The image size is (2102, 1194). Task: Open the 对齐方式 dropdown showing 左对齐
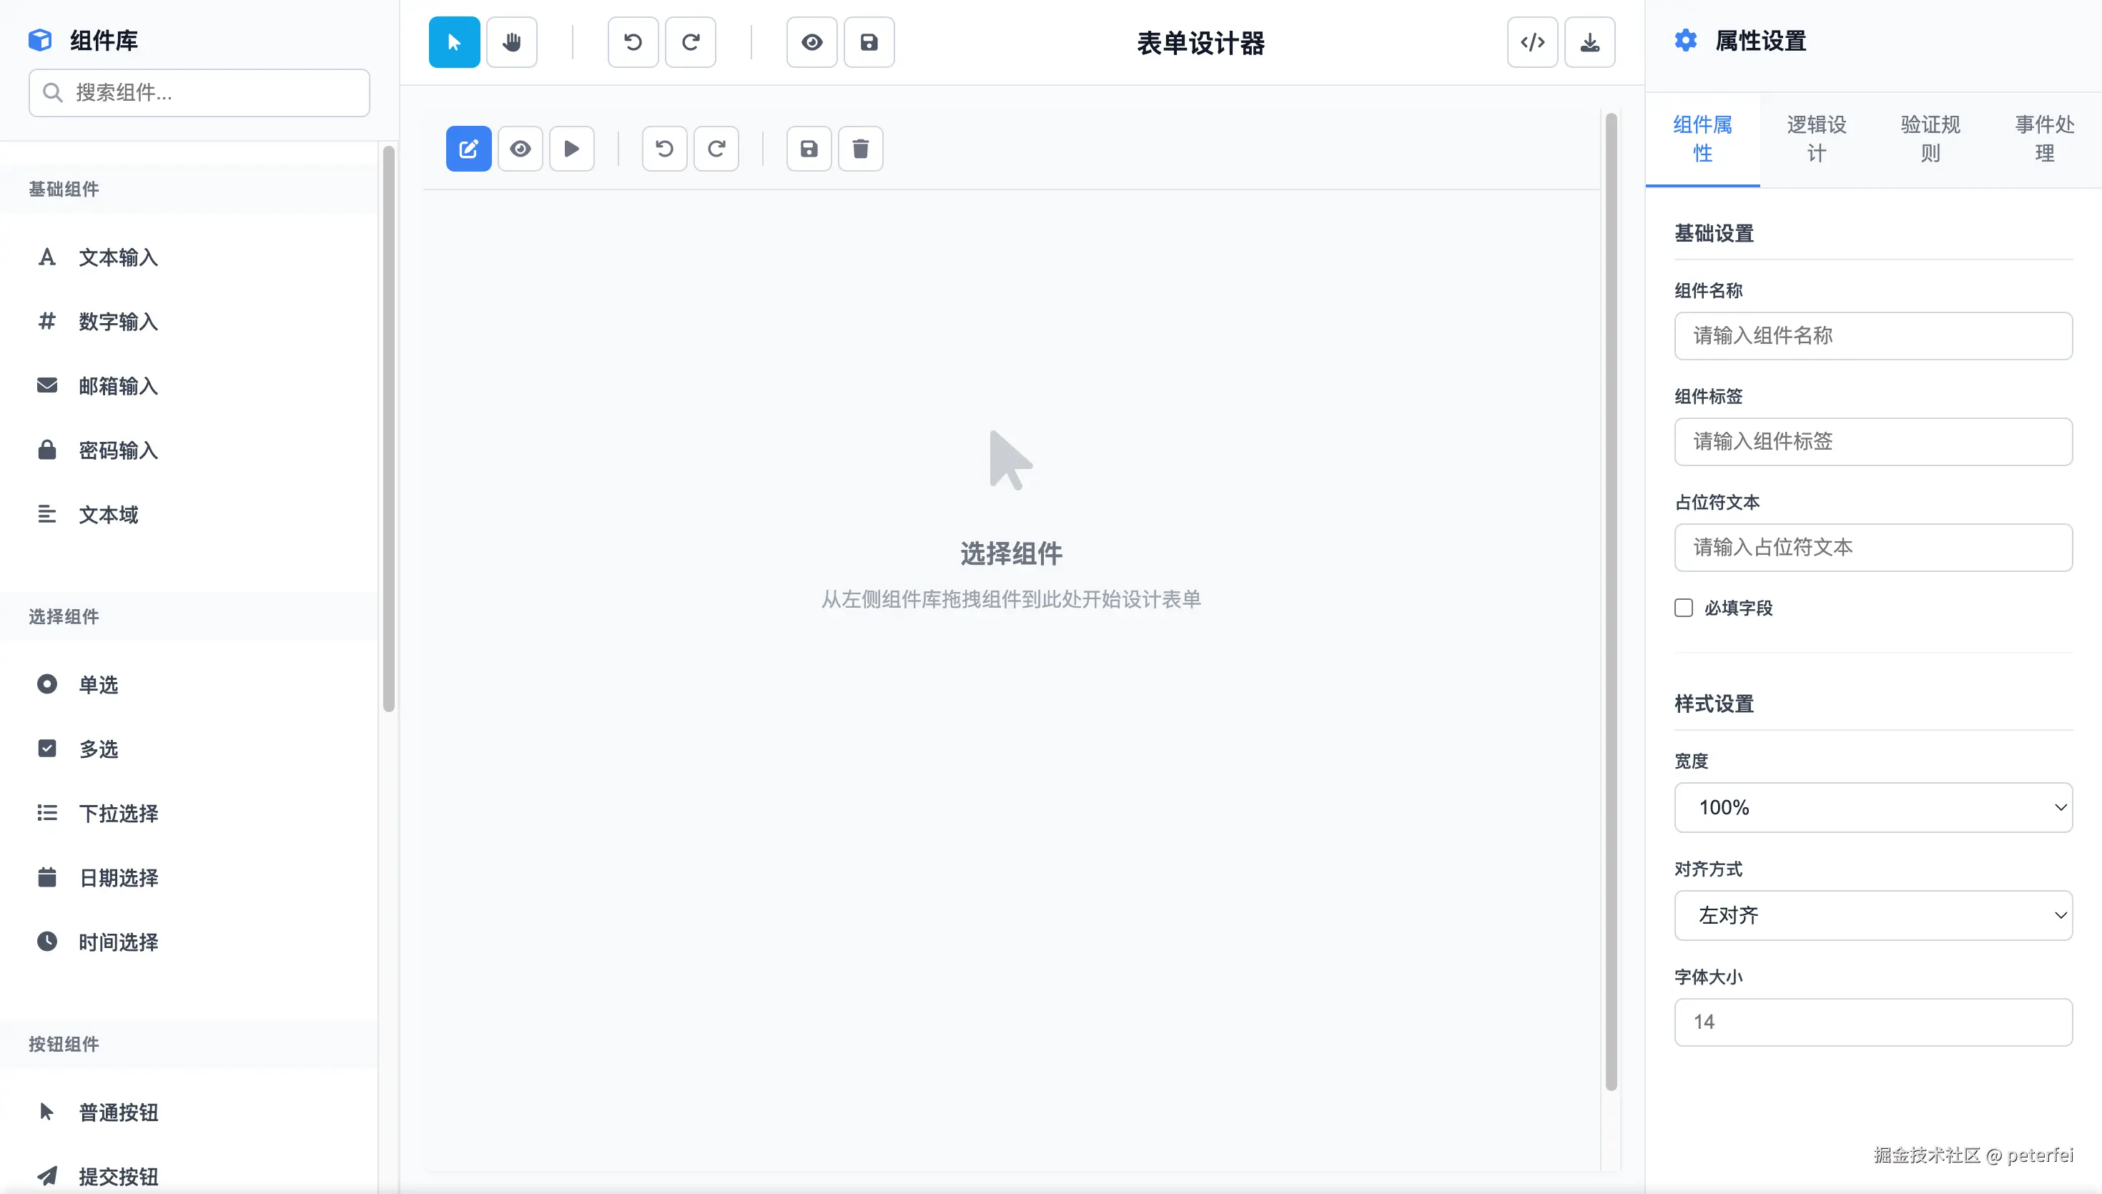pos(1873,915)
